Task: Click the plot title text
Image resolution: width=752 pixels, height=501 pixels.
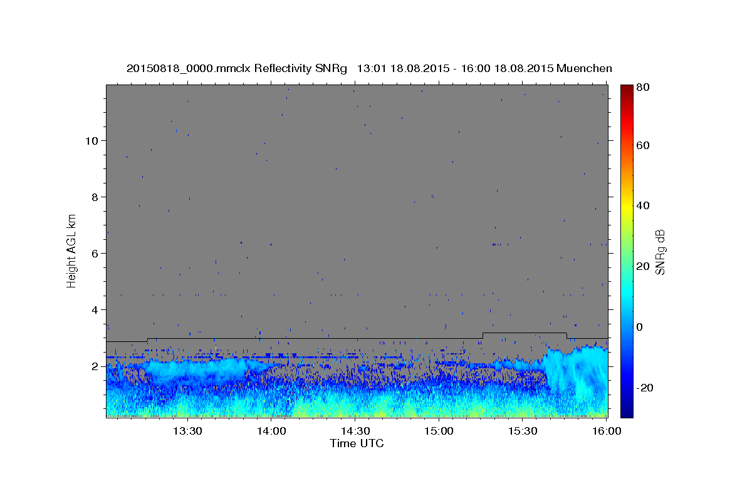Action: (x=369, y=68)
